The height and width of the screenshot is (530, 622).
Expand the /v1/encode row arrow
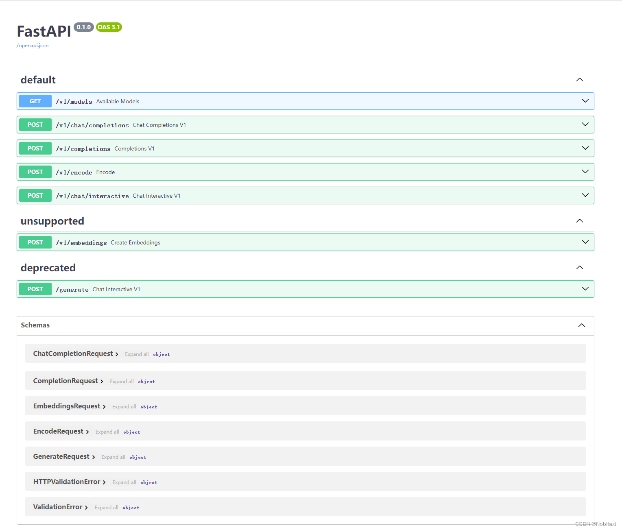pos(585,172)
